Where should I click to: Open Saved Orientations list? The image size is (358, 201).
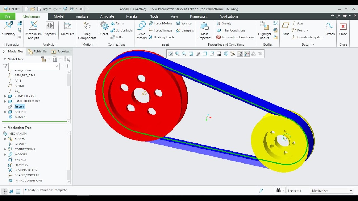(212, 54)
